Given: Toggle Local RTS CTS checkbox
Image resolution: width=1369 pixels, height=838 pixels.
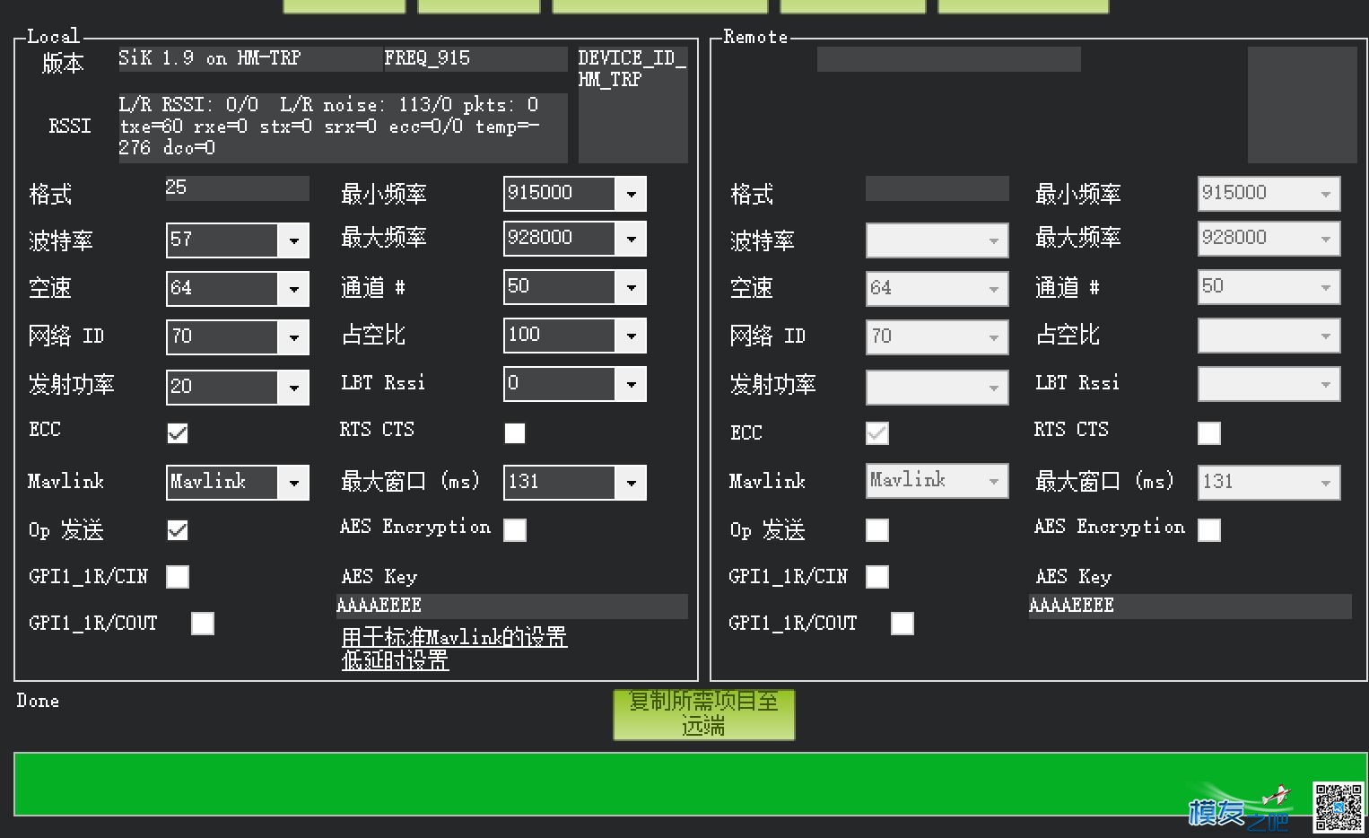Looking at the screenshot, I should 515,433.
